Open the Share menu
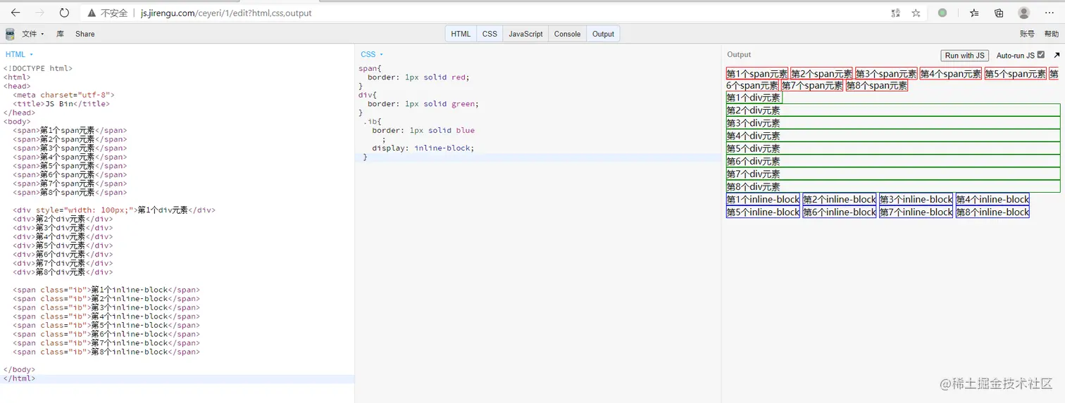Image resolution: width=1065 pixels, height=403 pixels. [85, 34]
